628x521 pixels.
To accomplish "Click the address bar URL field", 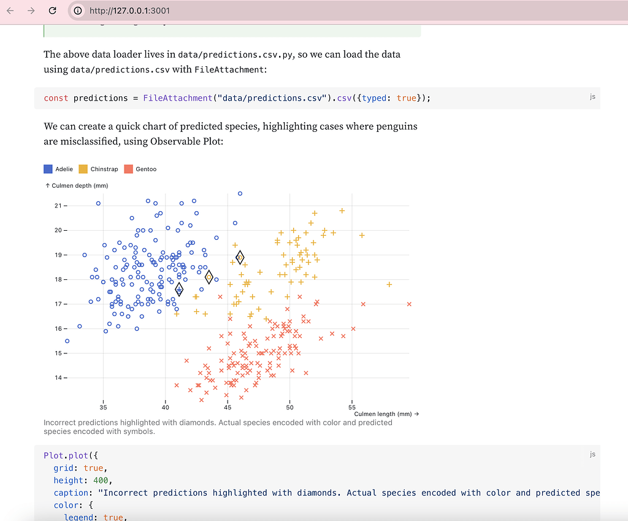I will coord(245,10).
